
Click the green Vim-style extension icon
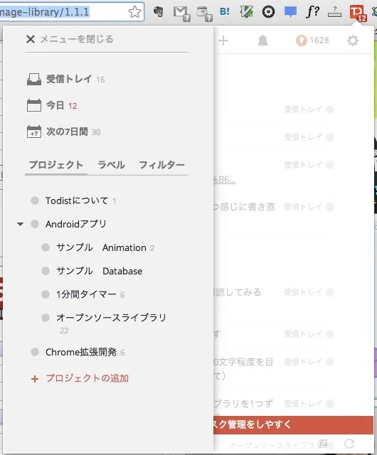click(246, 12)
